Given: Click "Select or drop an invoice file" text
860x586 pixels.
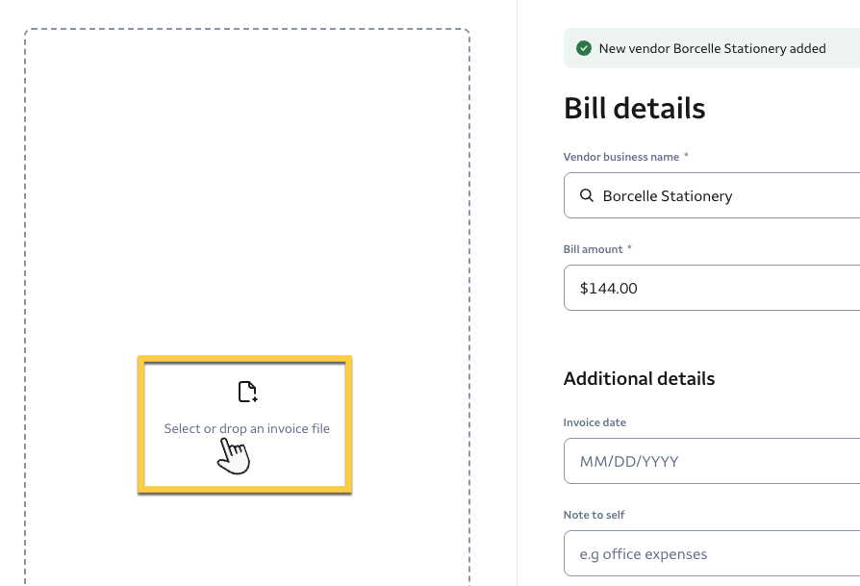Looking at the screenshot, I should pos(246,428).
